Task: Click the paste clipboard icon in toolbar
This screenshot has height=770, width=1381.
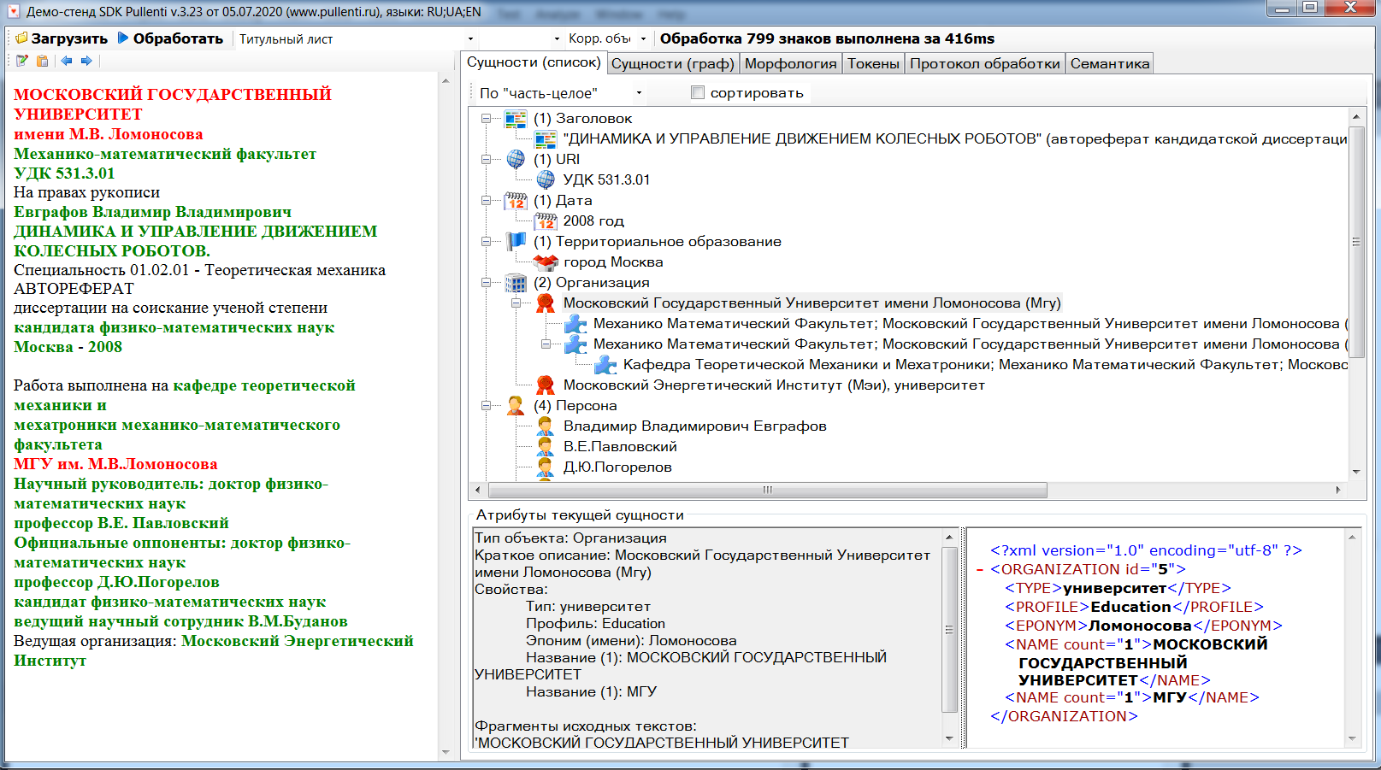Action: click(x=43, y=61)
